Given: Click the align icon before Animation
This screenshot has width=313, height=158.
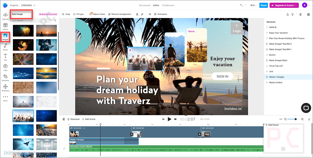Looking at the screenshot, I should click(150, 14).
